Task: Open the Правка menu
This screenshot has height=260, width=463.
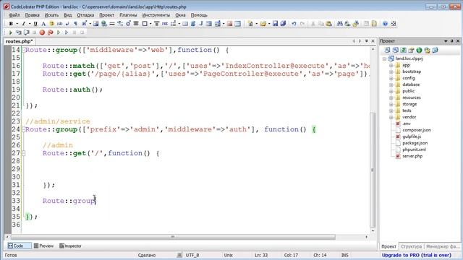Action: (32, 14)
